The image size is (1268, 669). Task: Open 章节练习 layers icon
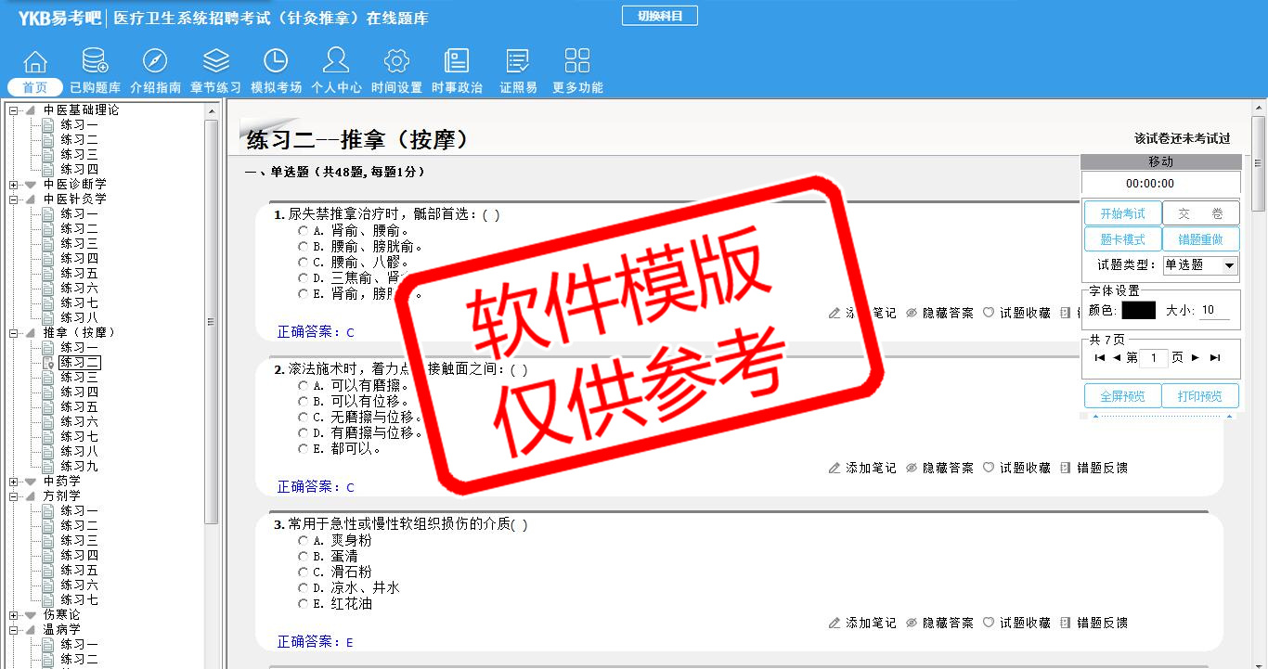tap(215, 62)
